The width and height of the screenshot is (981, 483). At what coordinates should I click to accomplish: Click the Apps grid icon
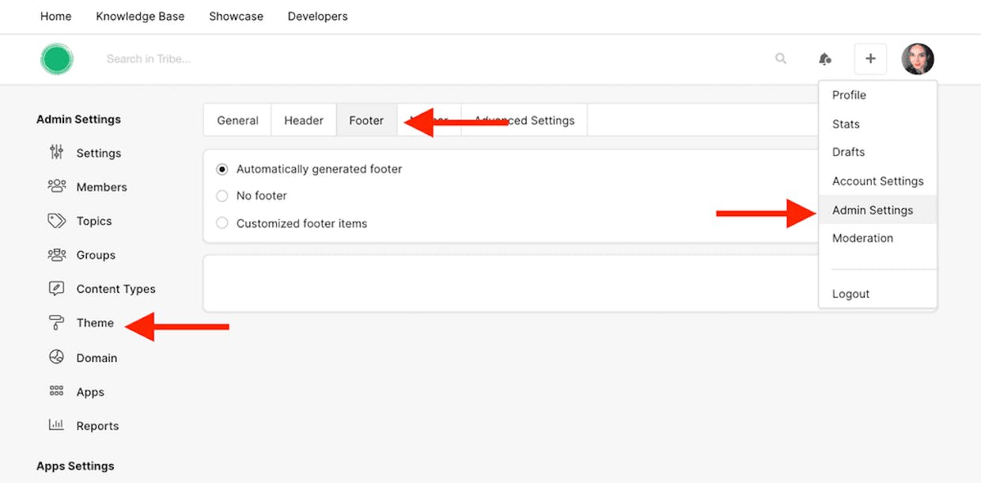[x=56, y=391]
